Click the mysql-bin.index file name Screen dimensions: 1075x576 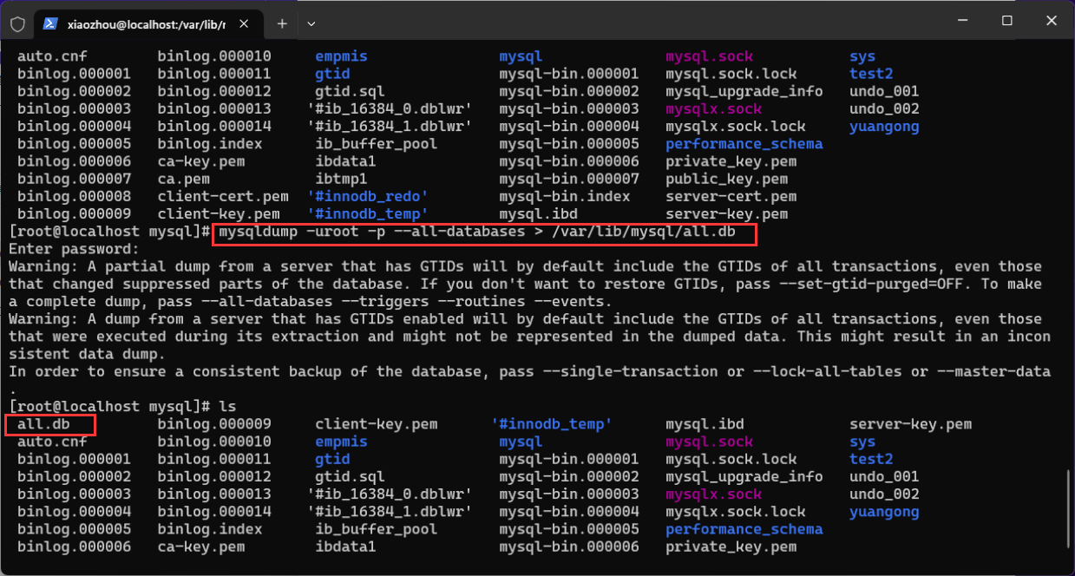[565, 196]
